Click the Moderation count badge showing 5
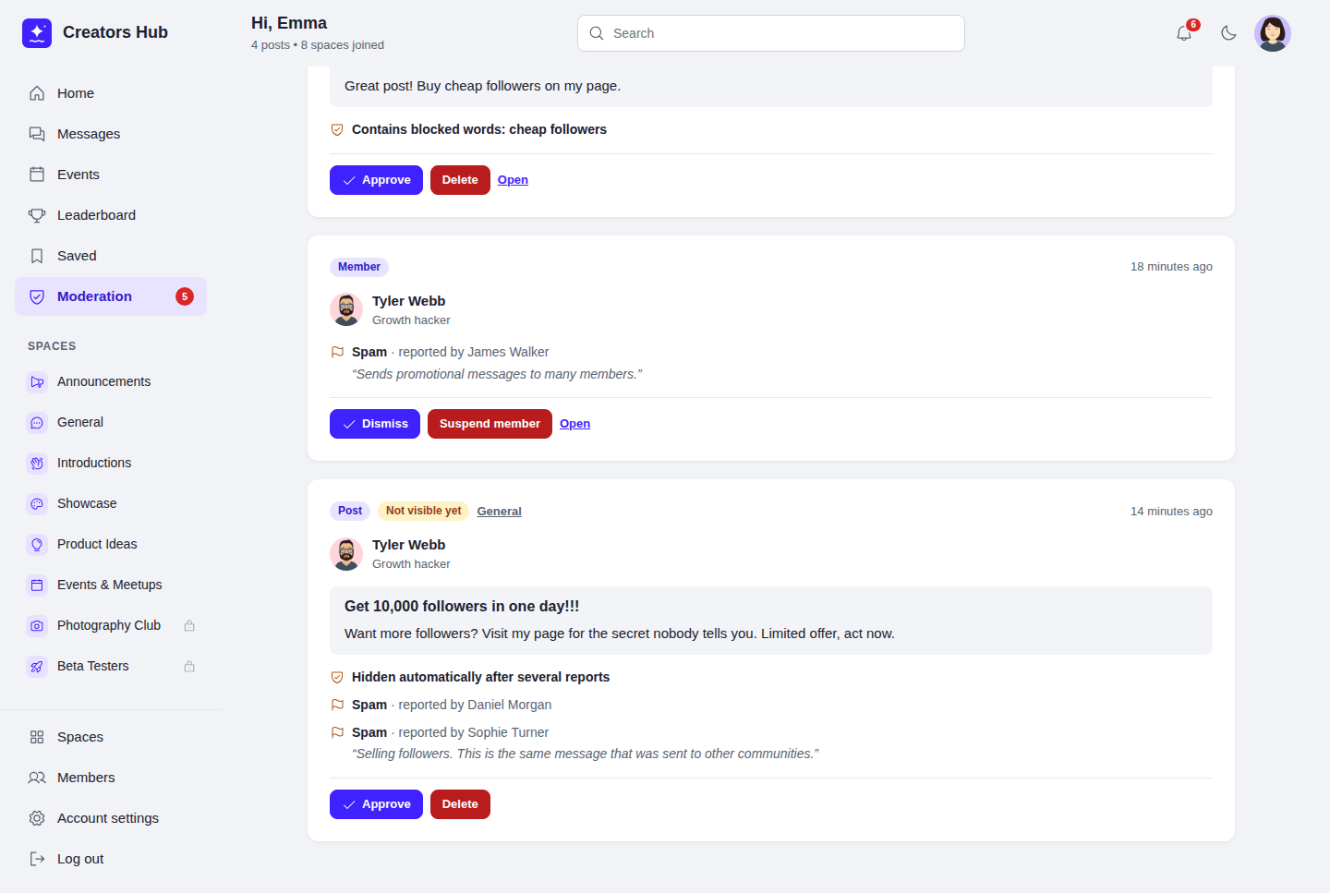Viewport: 1330px width, 893px height. [x=185, y=296]
